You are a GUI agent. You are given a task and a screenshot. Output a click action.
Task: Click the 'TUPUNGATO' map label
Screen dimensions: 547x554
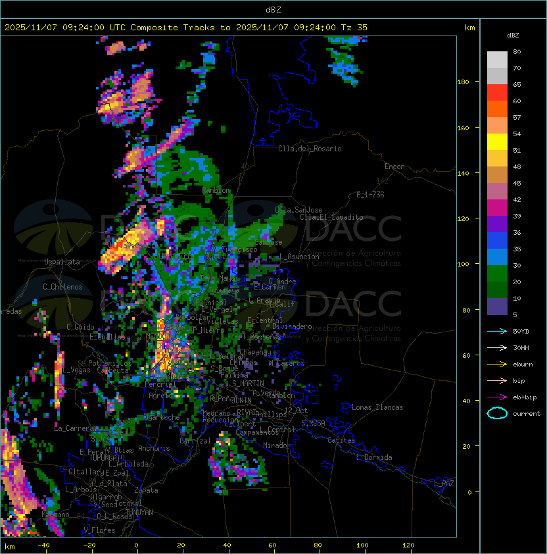pyautogui.click(x=107, y=457)
